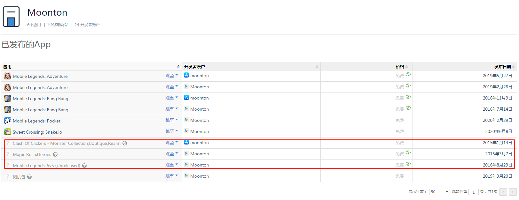Click in-app purchase icon in row dated 2019年2月28日
This screenshot has height=200, width=519.
tap(408, 86)
